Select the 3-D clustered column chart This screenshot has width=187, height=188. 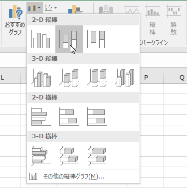(41, 78)
